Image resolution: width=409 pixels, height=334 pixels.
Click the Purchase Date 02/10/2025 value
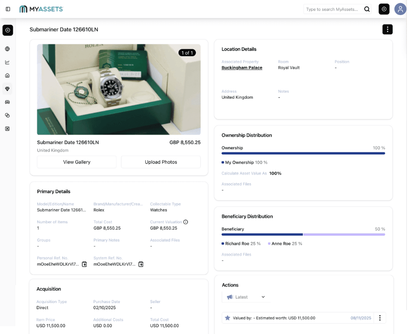tap(104, 308)
